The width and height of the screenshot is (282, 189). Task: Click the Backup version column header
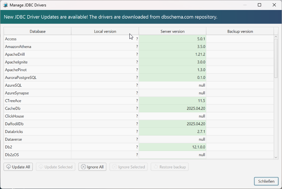[240, 31]
